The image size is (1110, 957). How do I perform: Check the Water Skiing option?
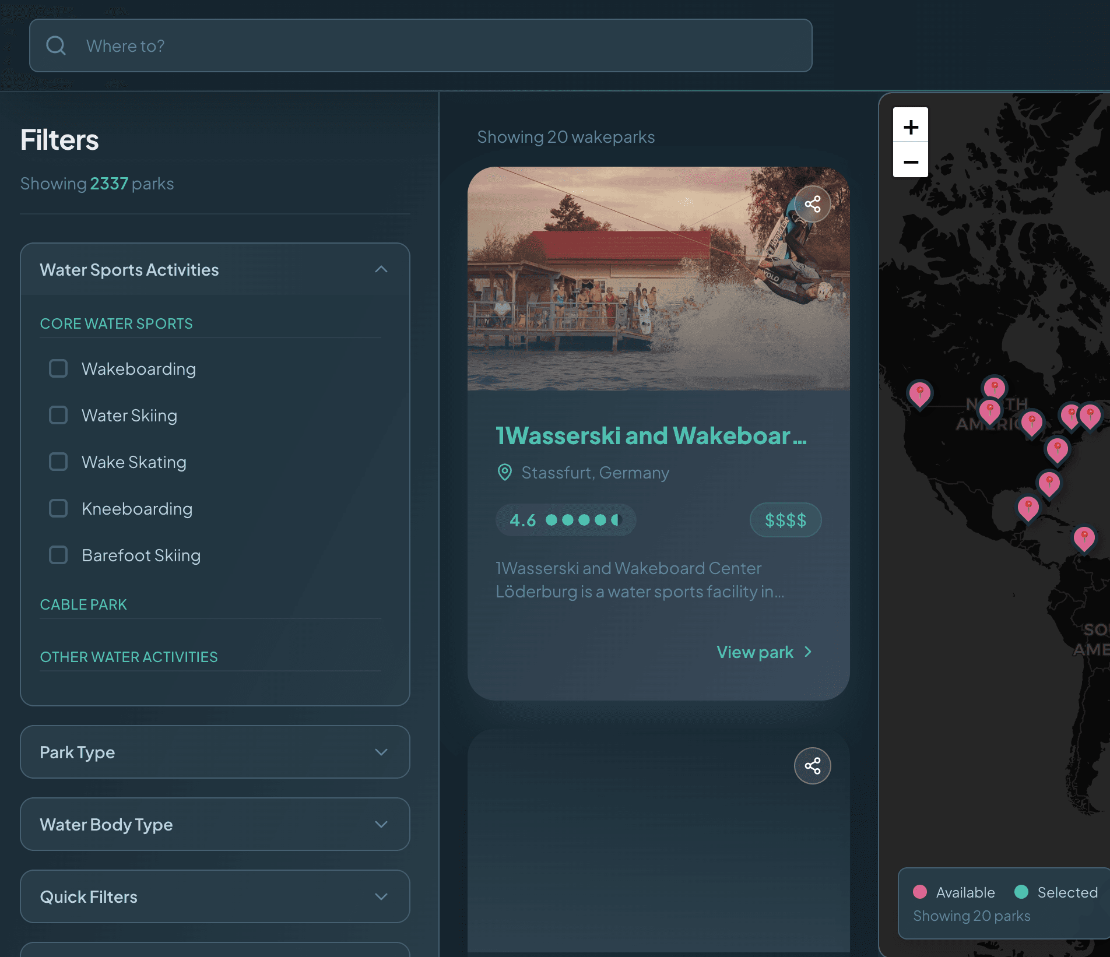(x=58, y=415)
